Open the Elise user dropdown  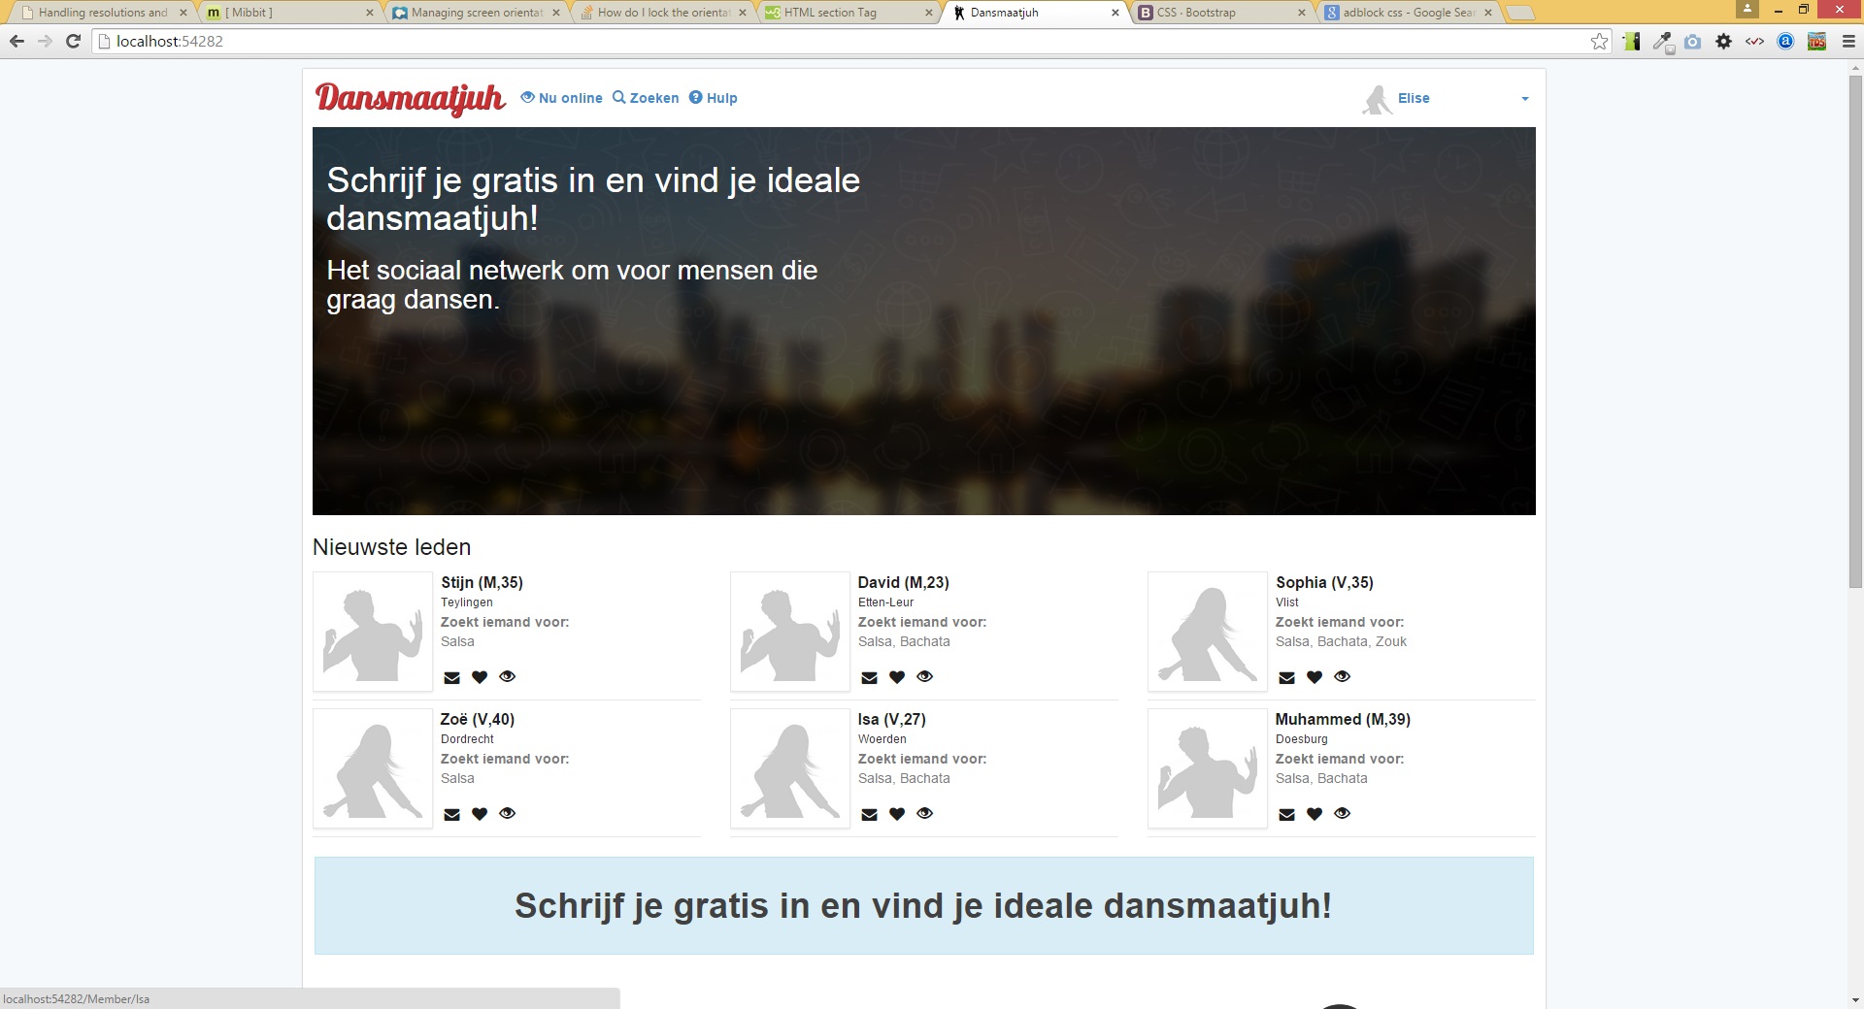coord(1446,98)
